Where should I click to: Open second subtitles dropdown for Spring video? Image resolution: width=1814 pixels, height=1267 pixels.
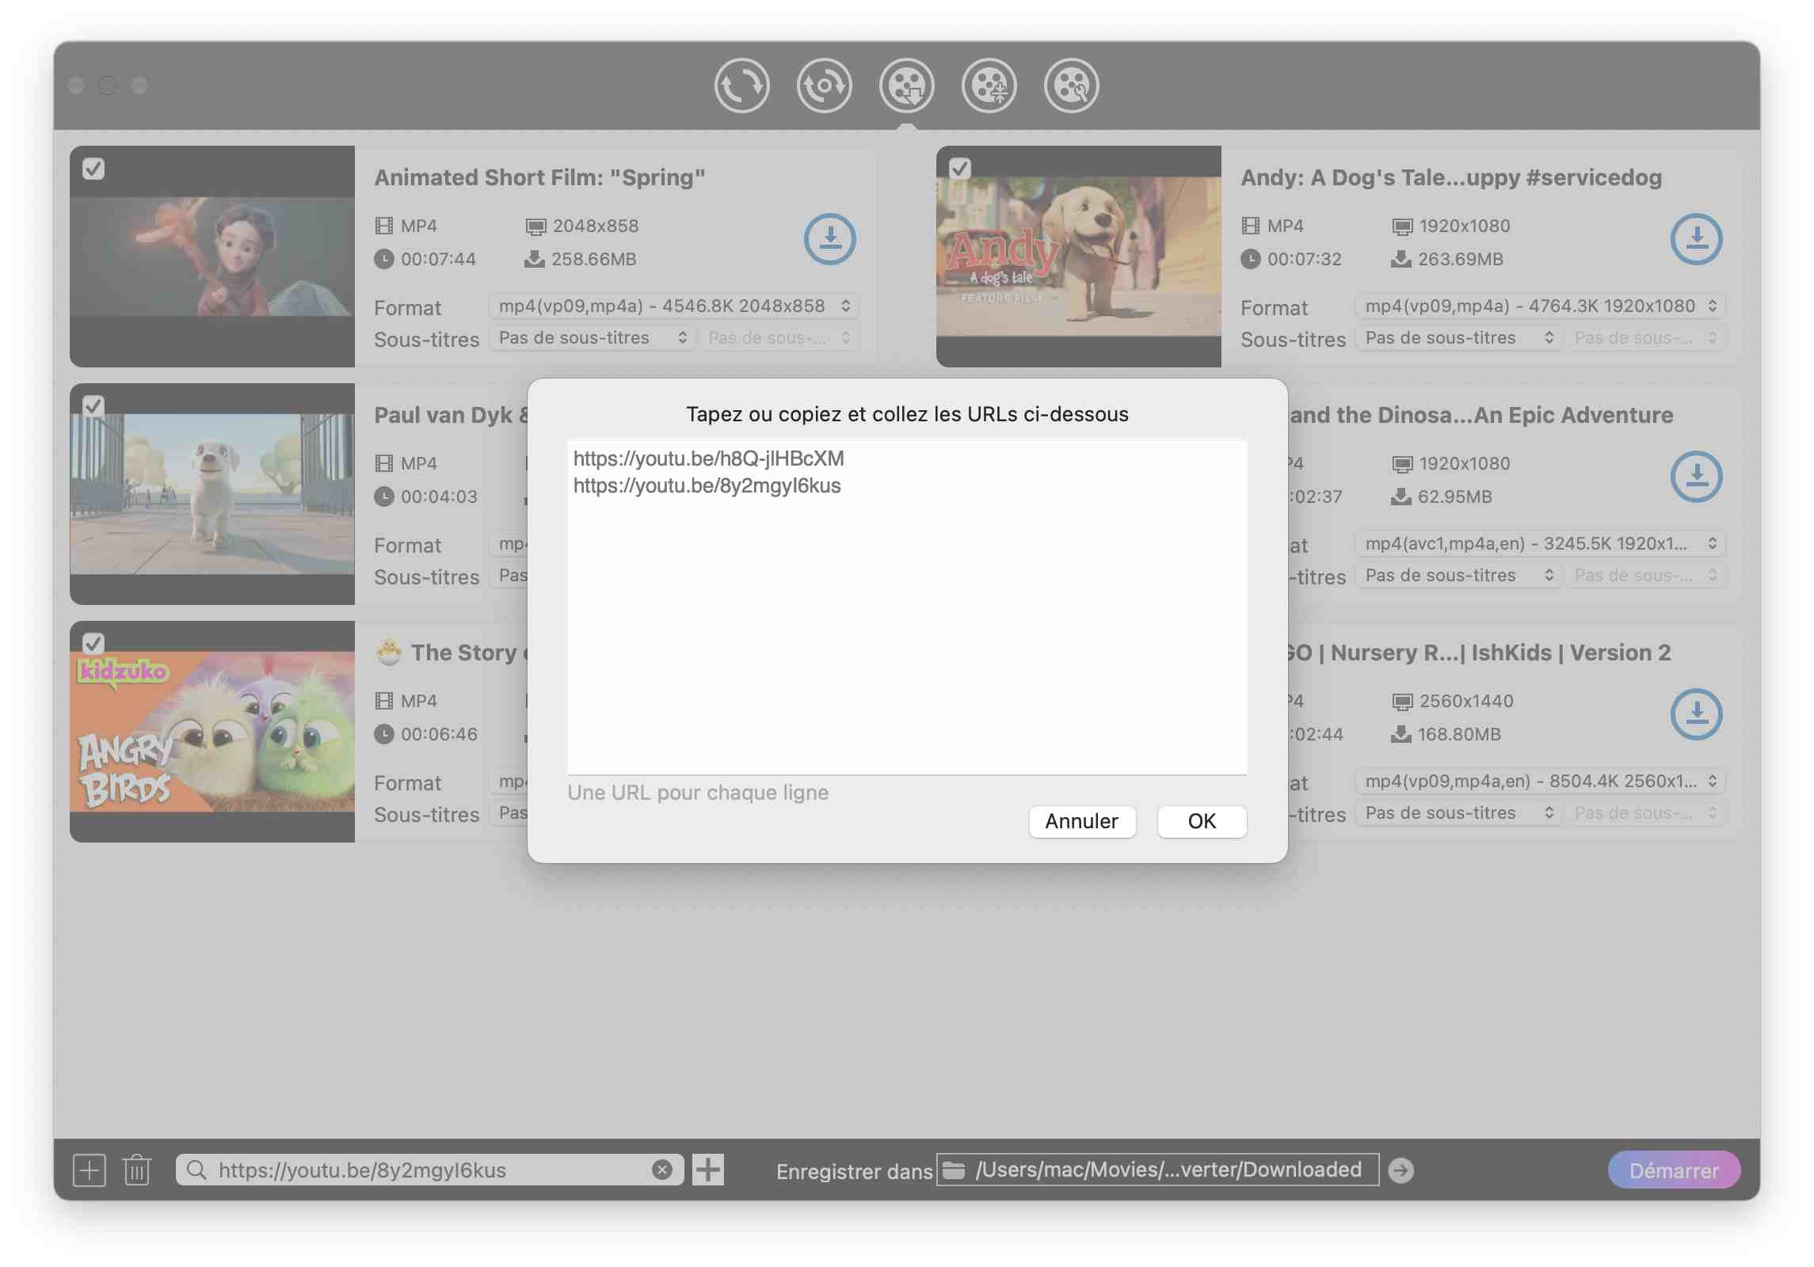point(779,337)
